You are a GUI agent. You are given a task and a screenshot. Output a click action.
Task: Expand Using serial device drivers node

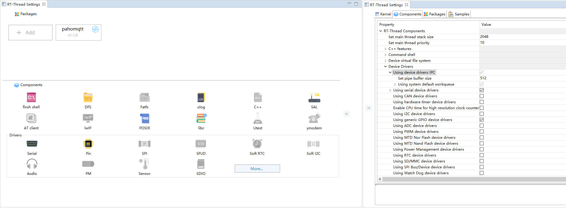[390, 90]
